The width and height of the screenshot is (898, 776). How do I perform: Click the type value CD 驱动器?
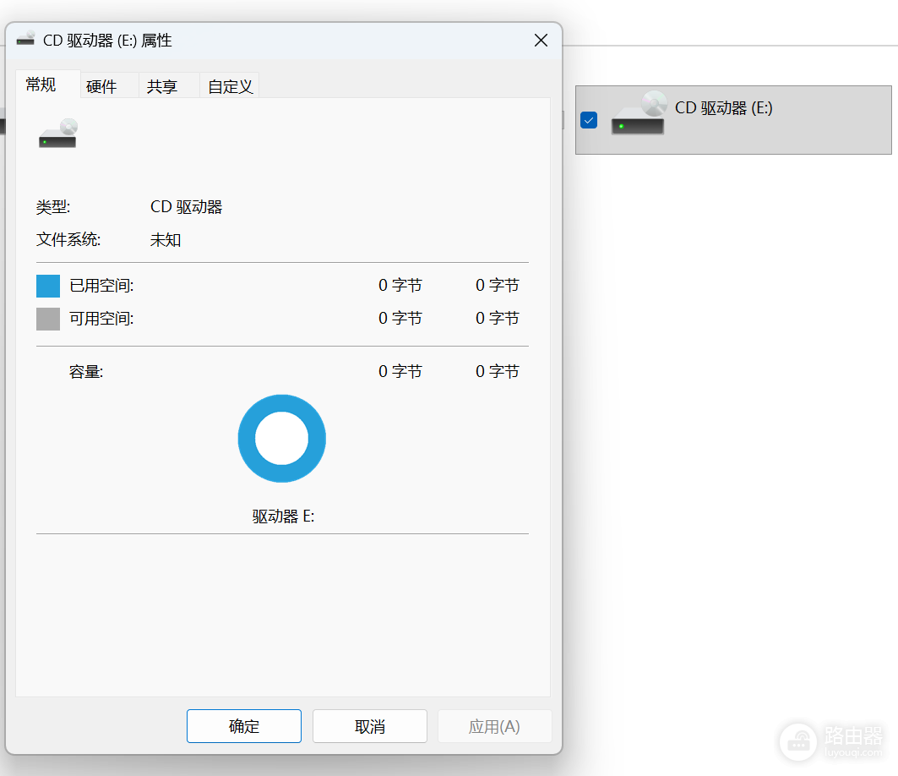pyautogui.click(x=186, y=207)
